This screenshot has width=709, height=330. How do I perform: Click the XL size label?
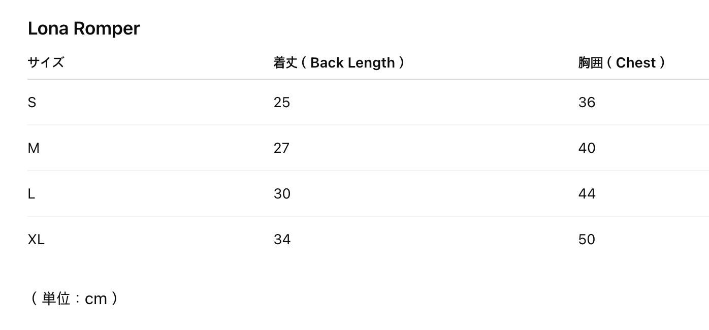(36, 240)
